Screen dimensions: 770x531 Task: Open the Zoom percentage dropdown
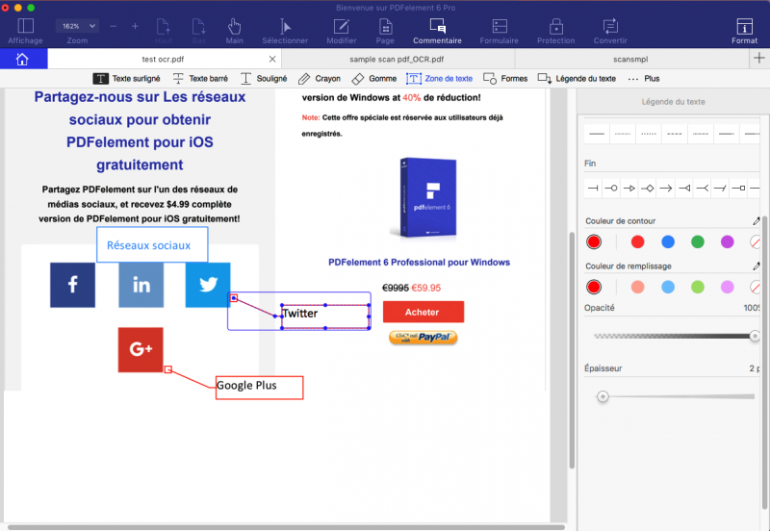[77, 26]
